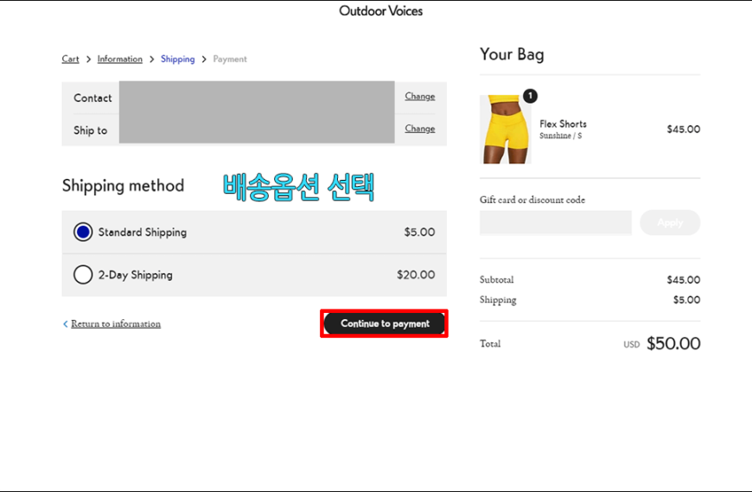Viewport: 752px width, 492px height.
Task: Open the Cart breadcrumb link
Action: [x=70, y=59]
